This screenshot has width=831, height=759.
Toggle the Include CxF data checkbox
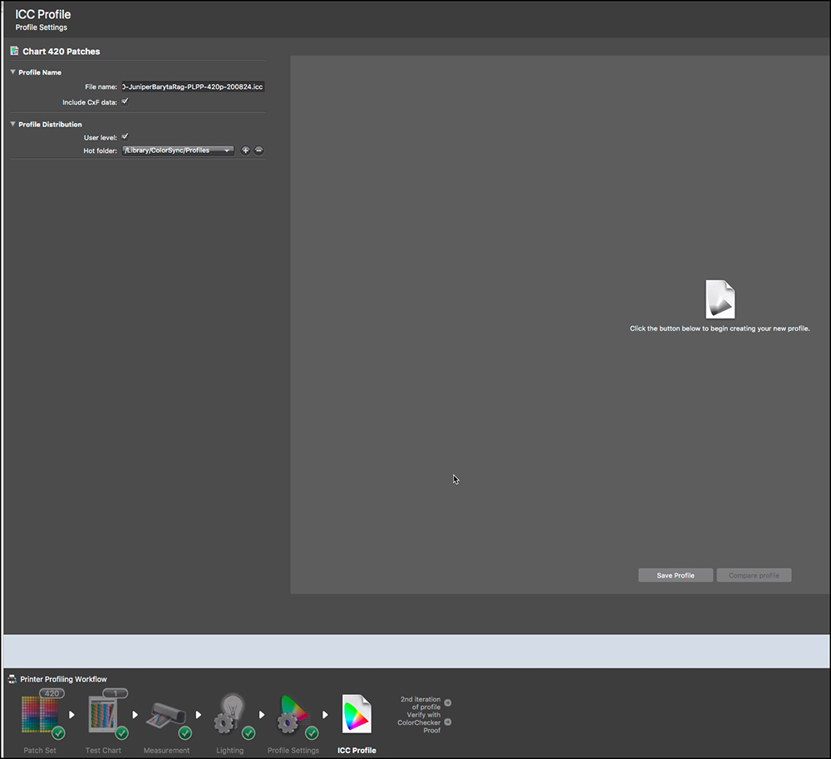(x=125, y=101)
